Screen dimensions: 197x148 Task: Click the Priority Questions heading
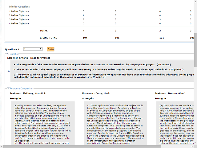[19, 6]
